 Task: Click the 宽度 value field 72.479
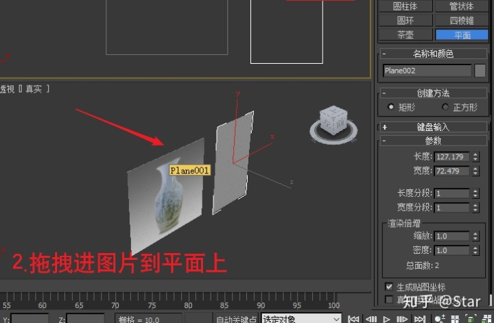point(451,171)
